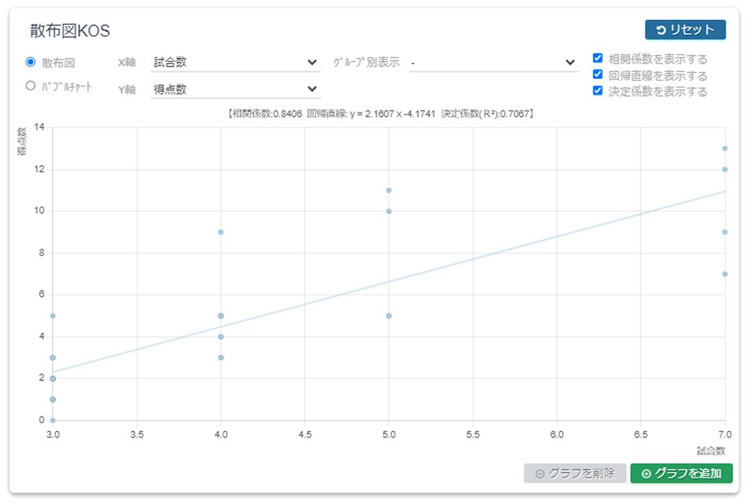The height and width of the screenshot is (504, 747).
Task: Click the grey グラフを削除 button
Action: click(575, 474)
